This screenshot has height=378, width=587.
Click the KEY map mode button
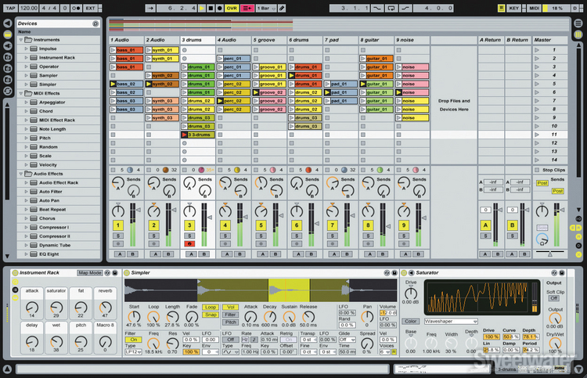[x=513, y=8]
